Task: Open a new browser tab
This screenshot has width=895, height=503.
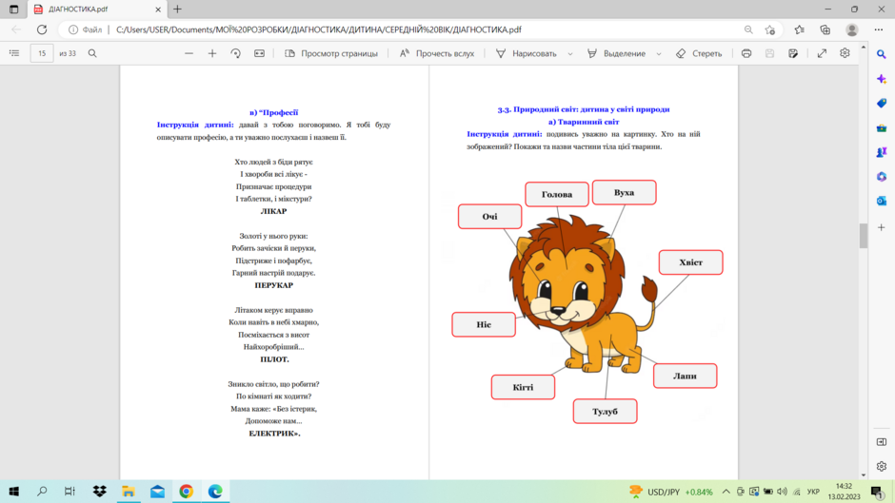Action: coord(177,10)
